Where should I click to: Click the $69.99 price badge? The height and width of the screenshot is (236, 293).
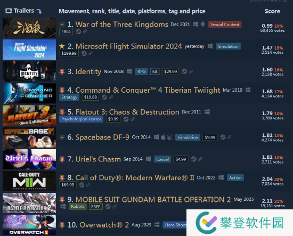click(68, 185)
